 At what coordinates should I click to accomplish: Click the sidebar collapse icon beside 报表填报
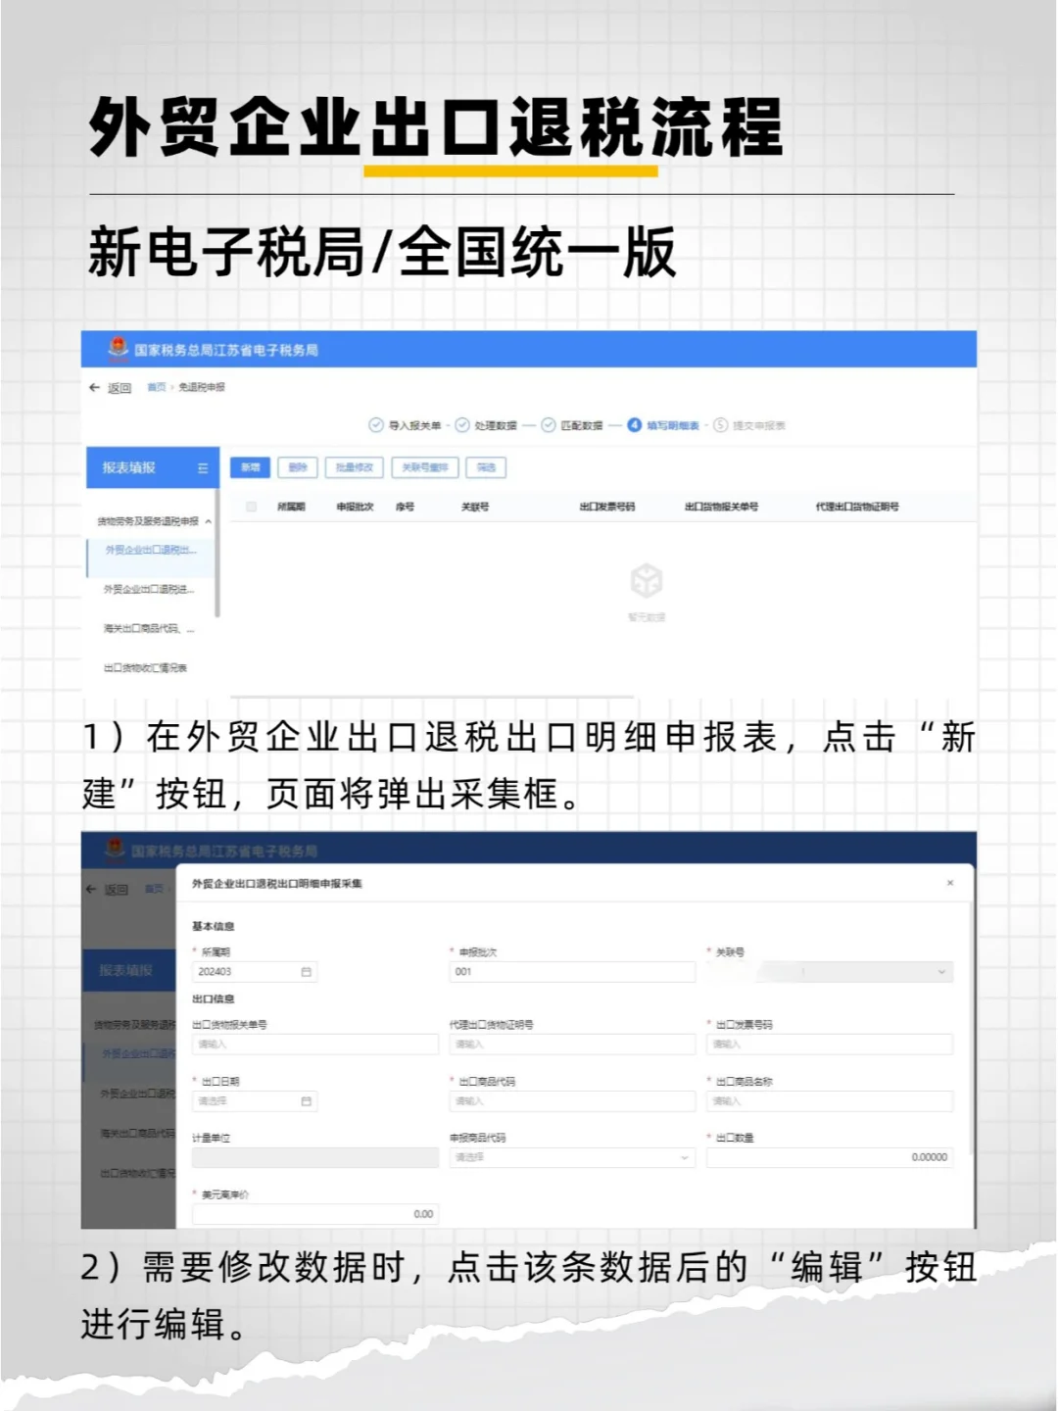205,466
